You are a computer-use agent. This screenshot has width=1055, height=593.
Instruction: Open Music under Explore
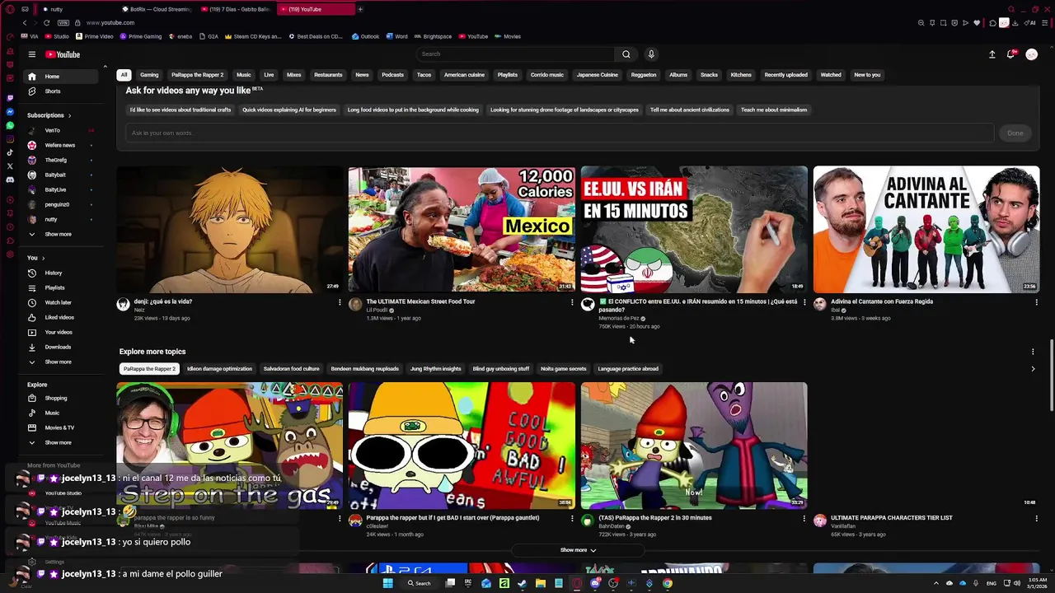coord(59,413)
